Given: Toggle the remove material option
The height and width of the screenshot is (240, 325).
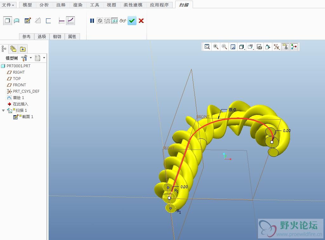Looking at the screenshot, I should pyautogui.click(x=38, y=21).
